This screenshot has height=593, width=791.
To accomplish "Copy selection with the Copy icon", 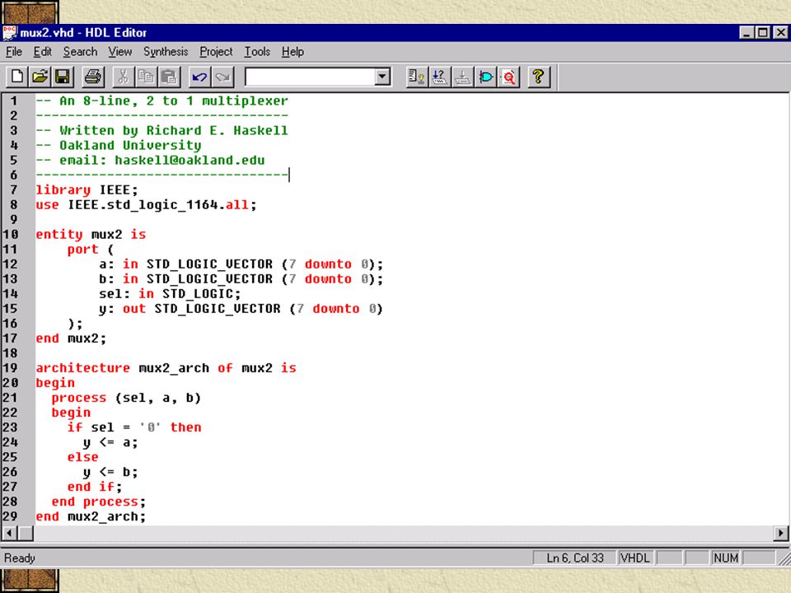I will click(146, 77).
